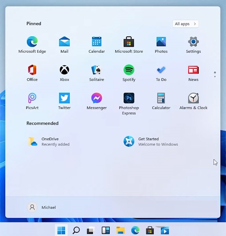Launch the Office app
This screenshot has width=226, height=236.
32,73
